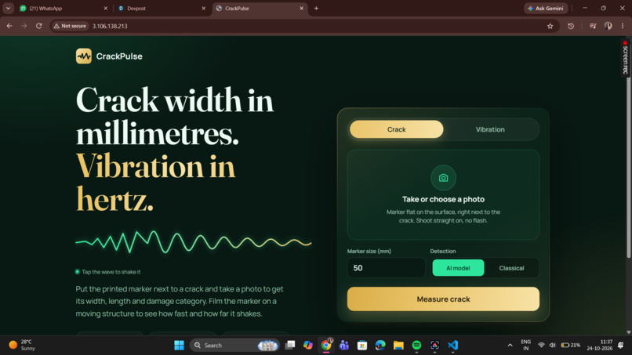Choose AI model detection

tap(458, 268)
